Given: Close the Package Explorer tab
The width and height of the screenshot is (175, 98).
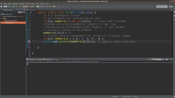Looking at the screenshot, I should point(14,10).
